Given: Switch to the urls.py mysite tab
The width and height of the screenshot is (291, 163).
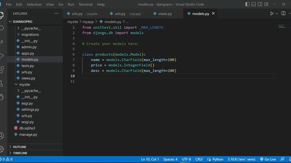Looking at the screenshot, I should click(x=84, y=14).
